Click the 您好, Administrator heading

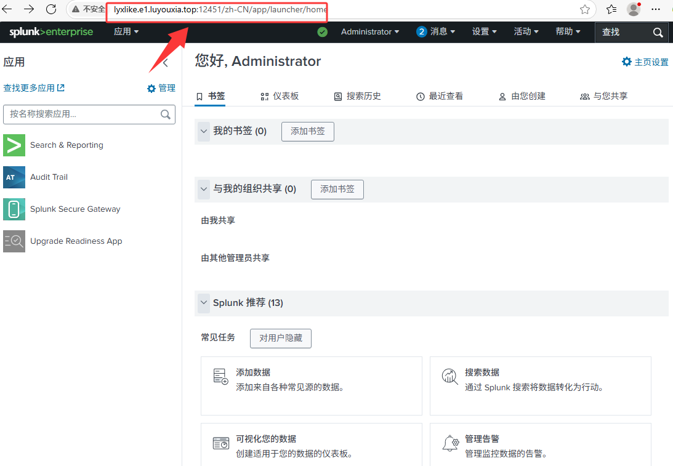tap(258, 61)
